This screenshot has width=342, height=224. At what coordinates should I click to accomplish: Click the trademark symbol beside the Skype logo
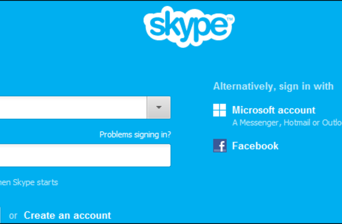tap(231, 20)
